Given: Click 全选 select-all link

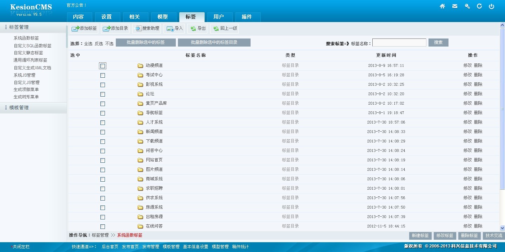Looking at the screenshot, I should (x=88, y=44).
